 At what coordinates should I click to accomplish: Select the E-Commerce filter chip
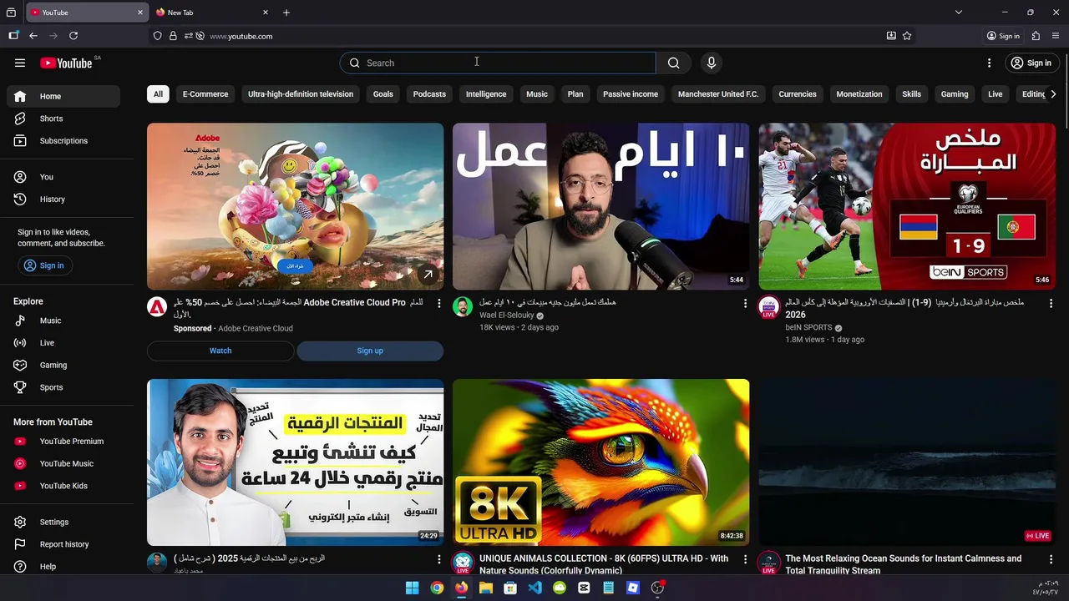(205, 94)
